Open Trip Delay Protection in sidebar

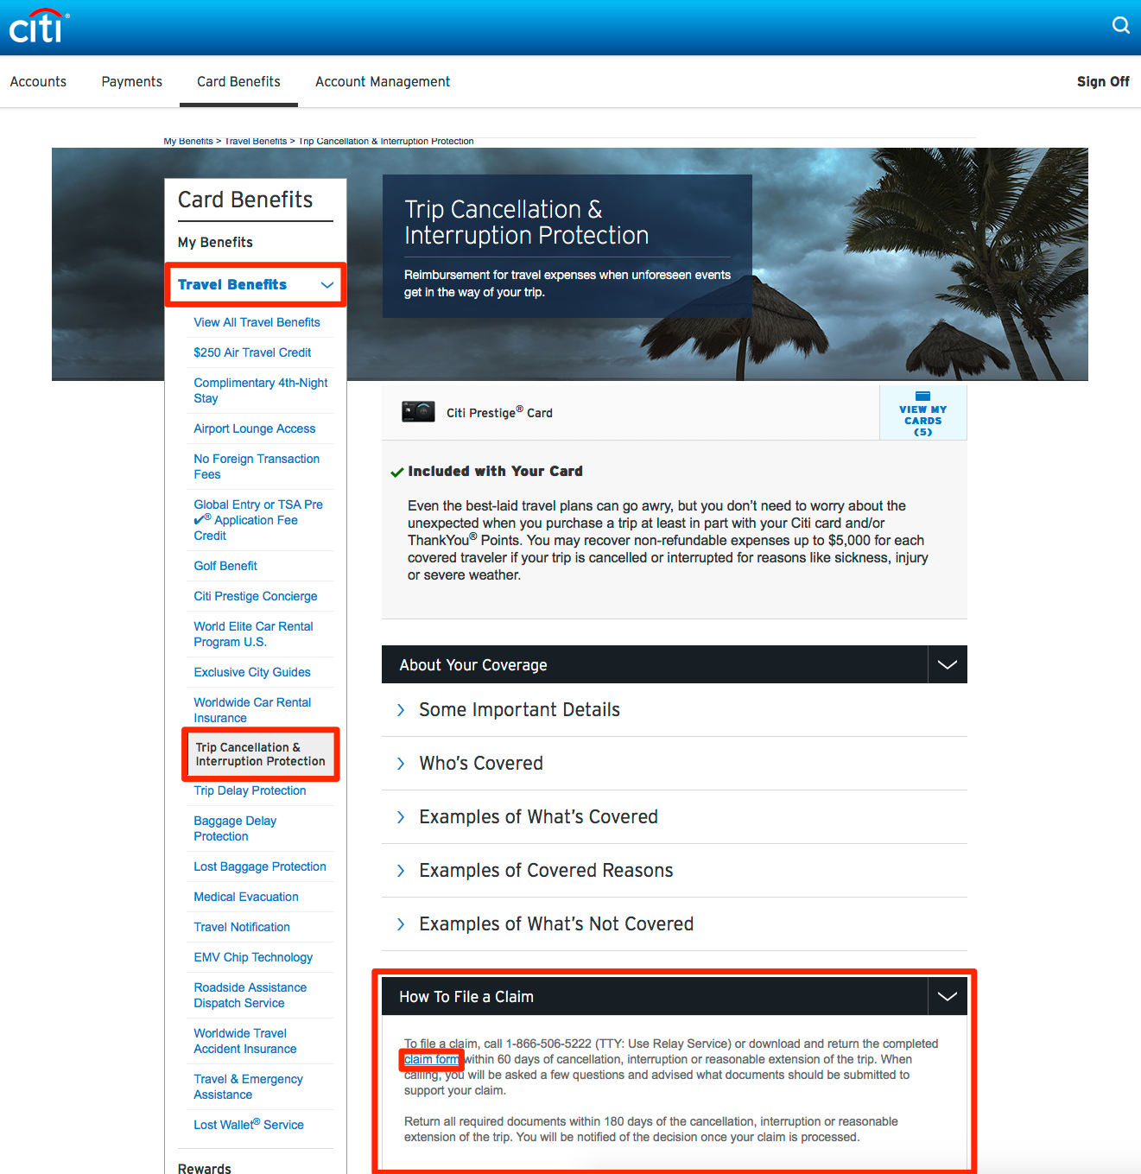pos(250,790)
